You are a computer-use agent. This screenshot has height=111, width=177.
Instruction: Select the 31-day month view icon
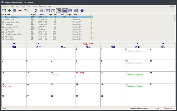(59, 11)
